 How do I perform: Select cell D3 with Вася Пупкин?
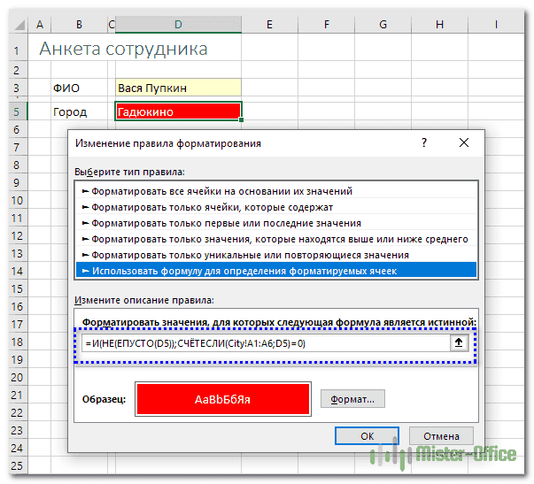[x=178, y=88]
